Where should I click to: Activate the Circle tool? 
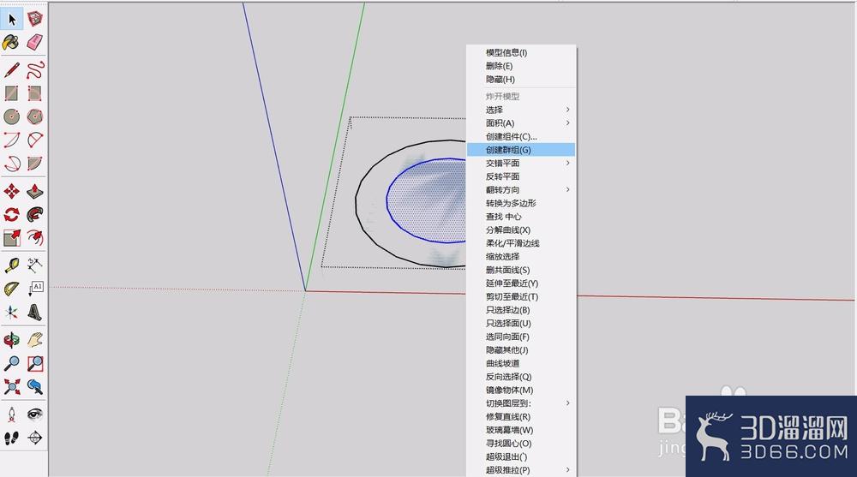tap(11, 116)
